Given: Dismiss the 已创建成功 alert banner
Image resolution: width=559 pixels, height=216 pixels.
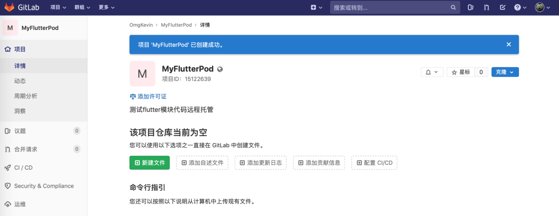Looking at the screenshot, I should [x=509, y=45].
